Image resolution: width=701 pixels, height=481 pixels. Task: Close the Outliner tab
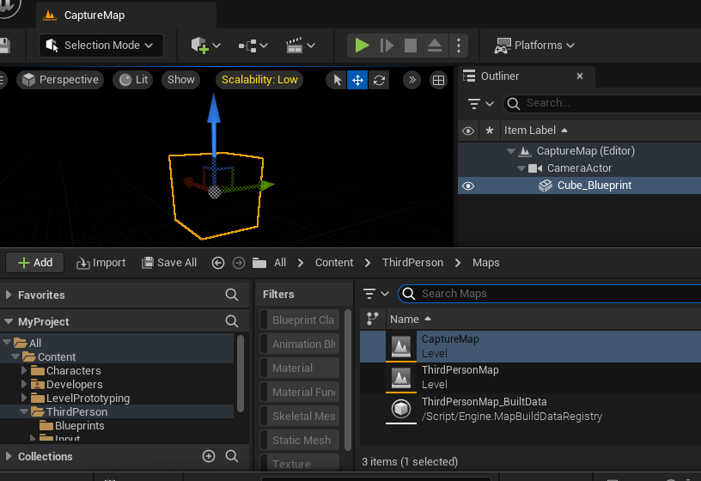pos(580,76)
